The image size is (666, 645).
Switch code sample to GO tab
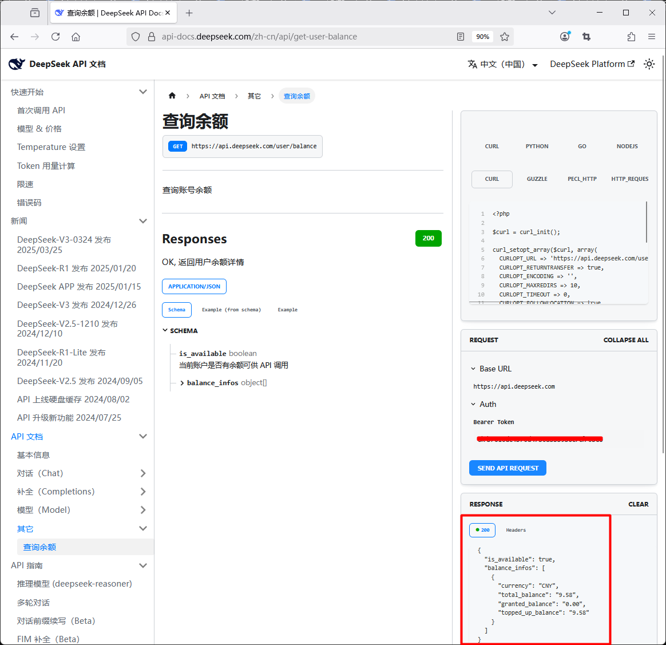coord(582,146)
